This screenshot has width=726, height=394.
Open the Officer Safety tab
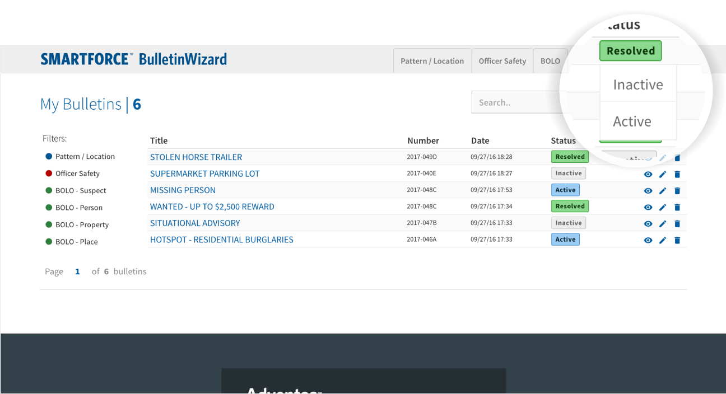[502, 61]
